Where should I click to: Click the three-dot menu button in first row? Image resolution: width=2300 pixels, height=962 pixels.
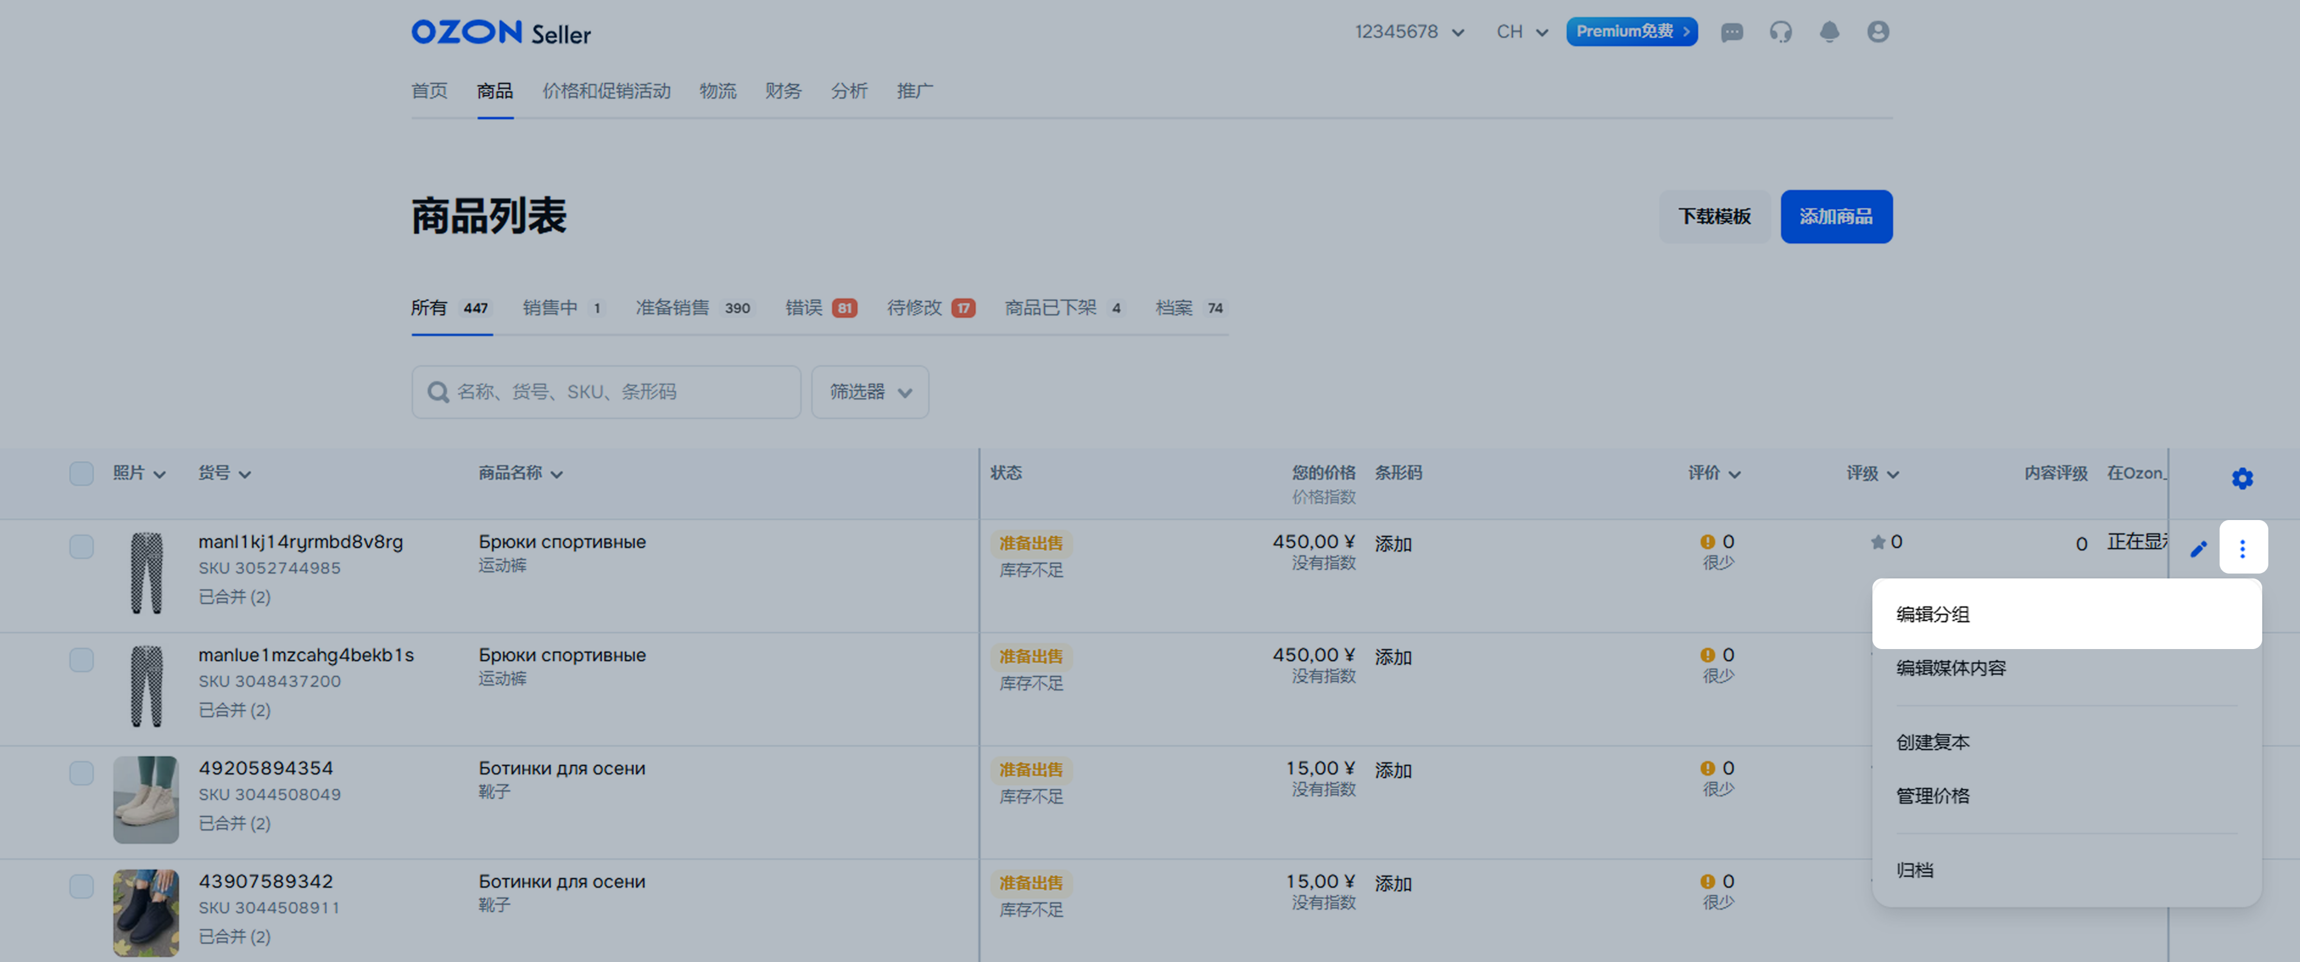(x=2242, y=548)
